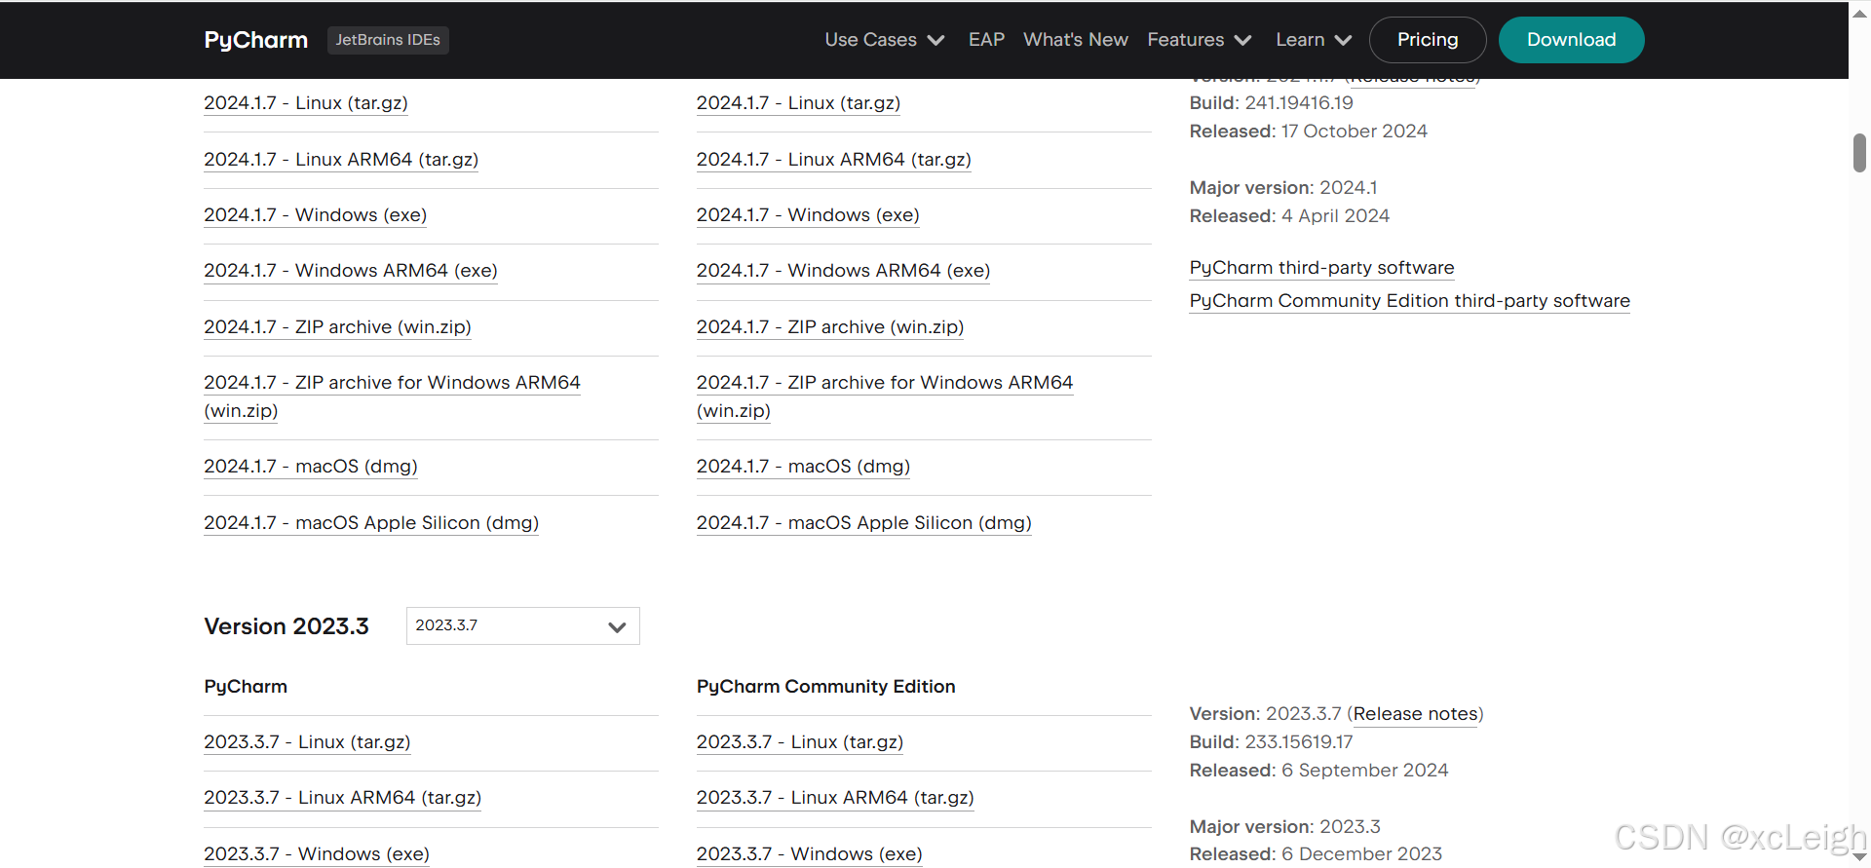Download PyCharm 2023.3.7 Windows (exe)
The width and height of the screenshot is (1871, 868).
coord(317,854)
